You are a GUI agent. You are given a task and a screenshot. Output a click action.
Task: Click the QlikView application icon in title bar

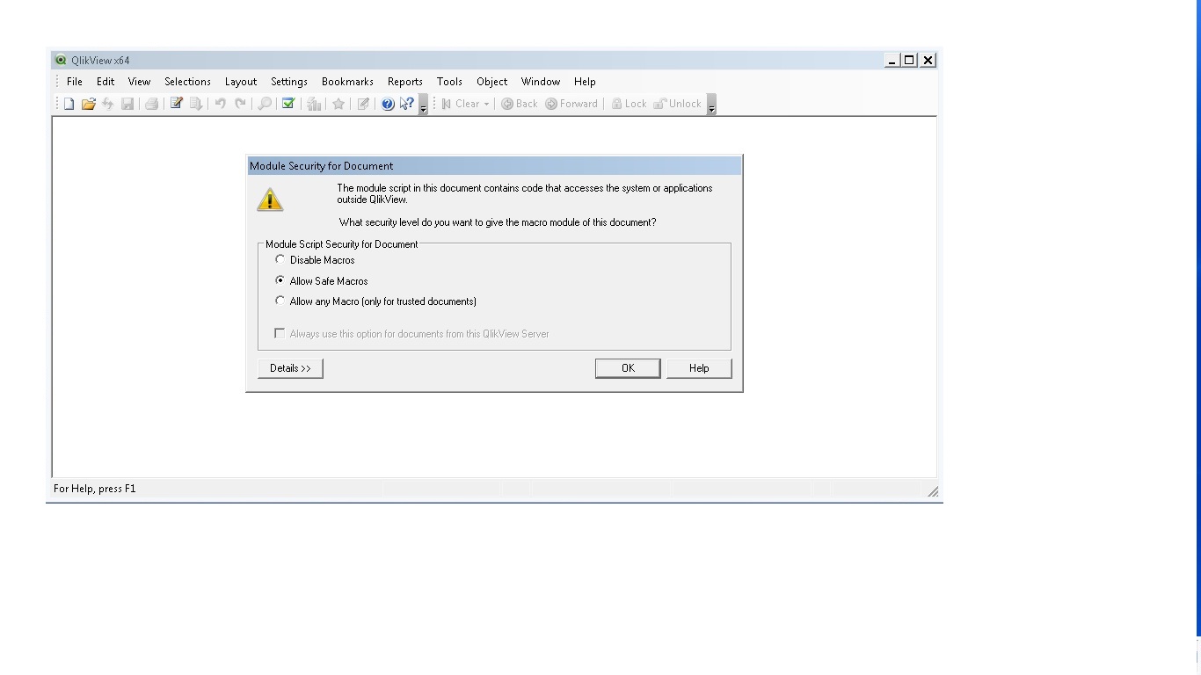click(x=61, y=61)
